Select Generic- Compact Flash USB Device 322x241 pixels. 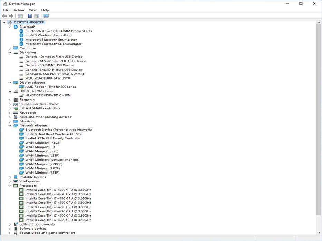(54, 56)
